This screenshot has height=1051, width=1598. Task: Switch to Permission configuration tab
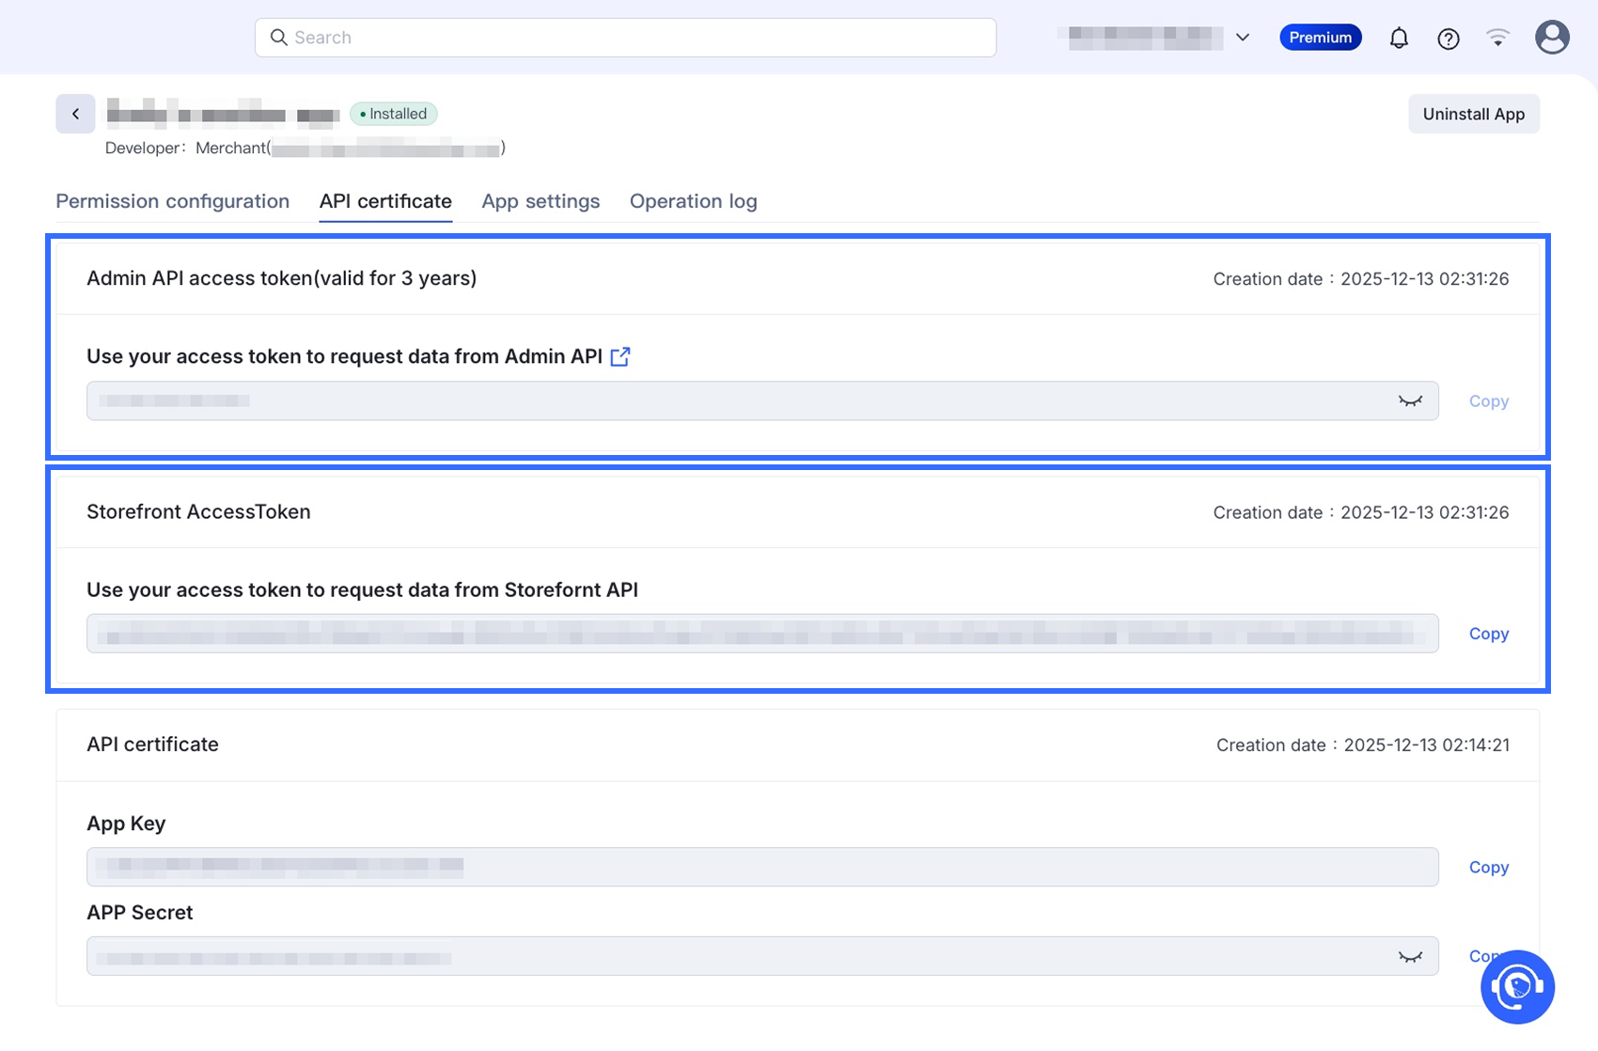[173, 201]
